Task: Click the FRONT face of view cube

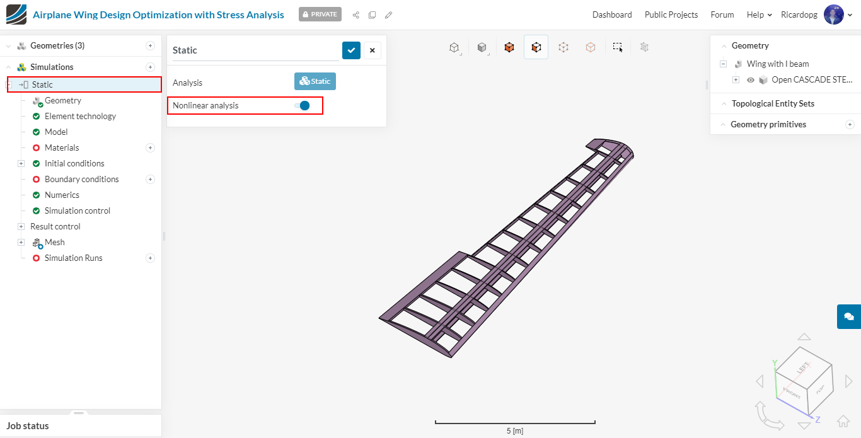Action: coord(792,393)
